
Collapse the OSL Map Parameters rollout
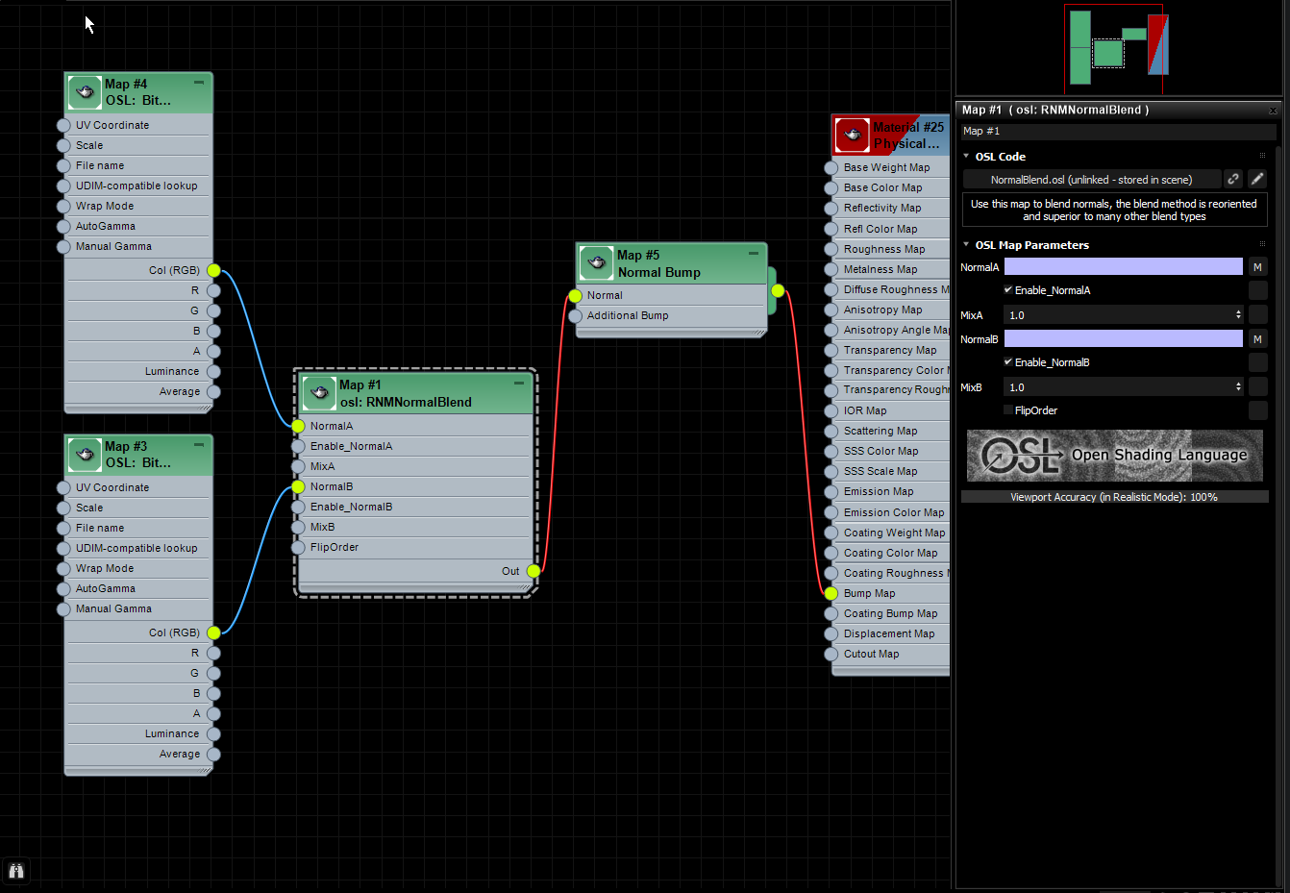pyautogui.click(x=967, y=245)
